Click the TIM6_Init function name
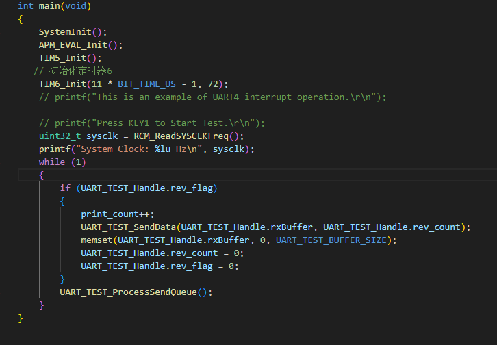 coord(62,84)
